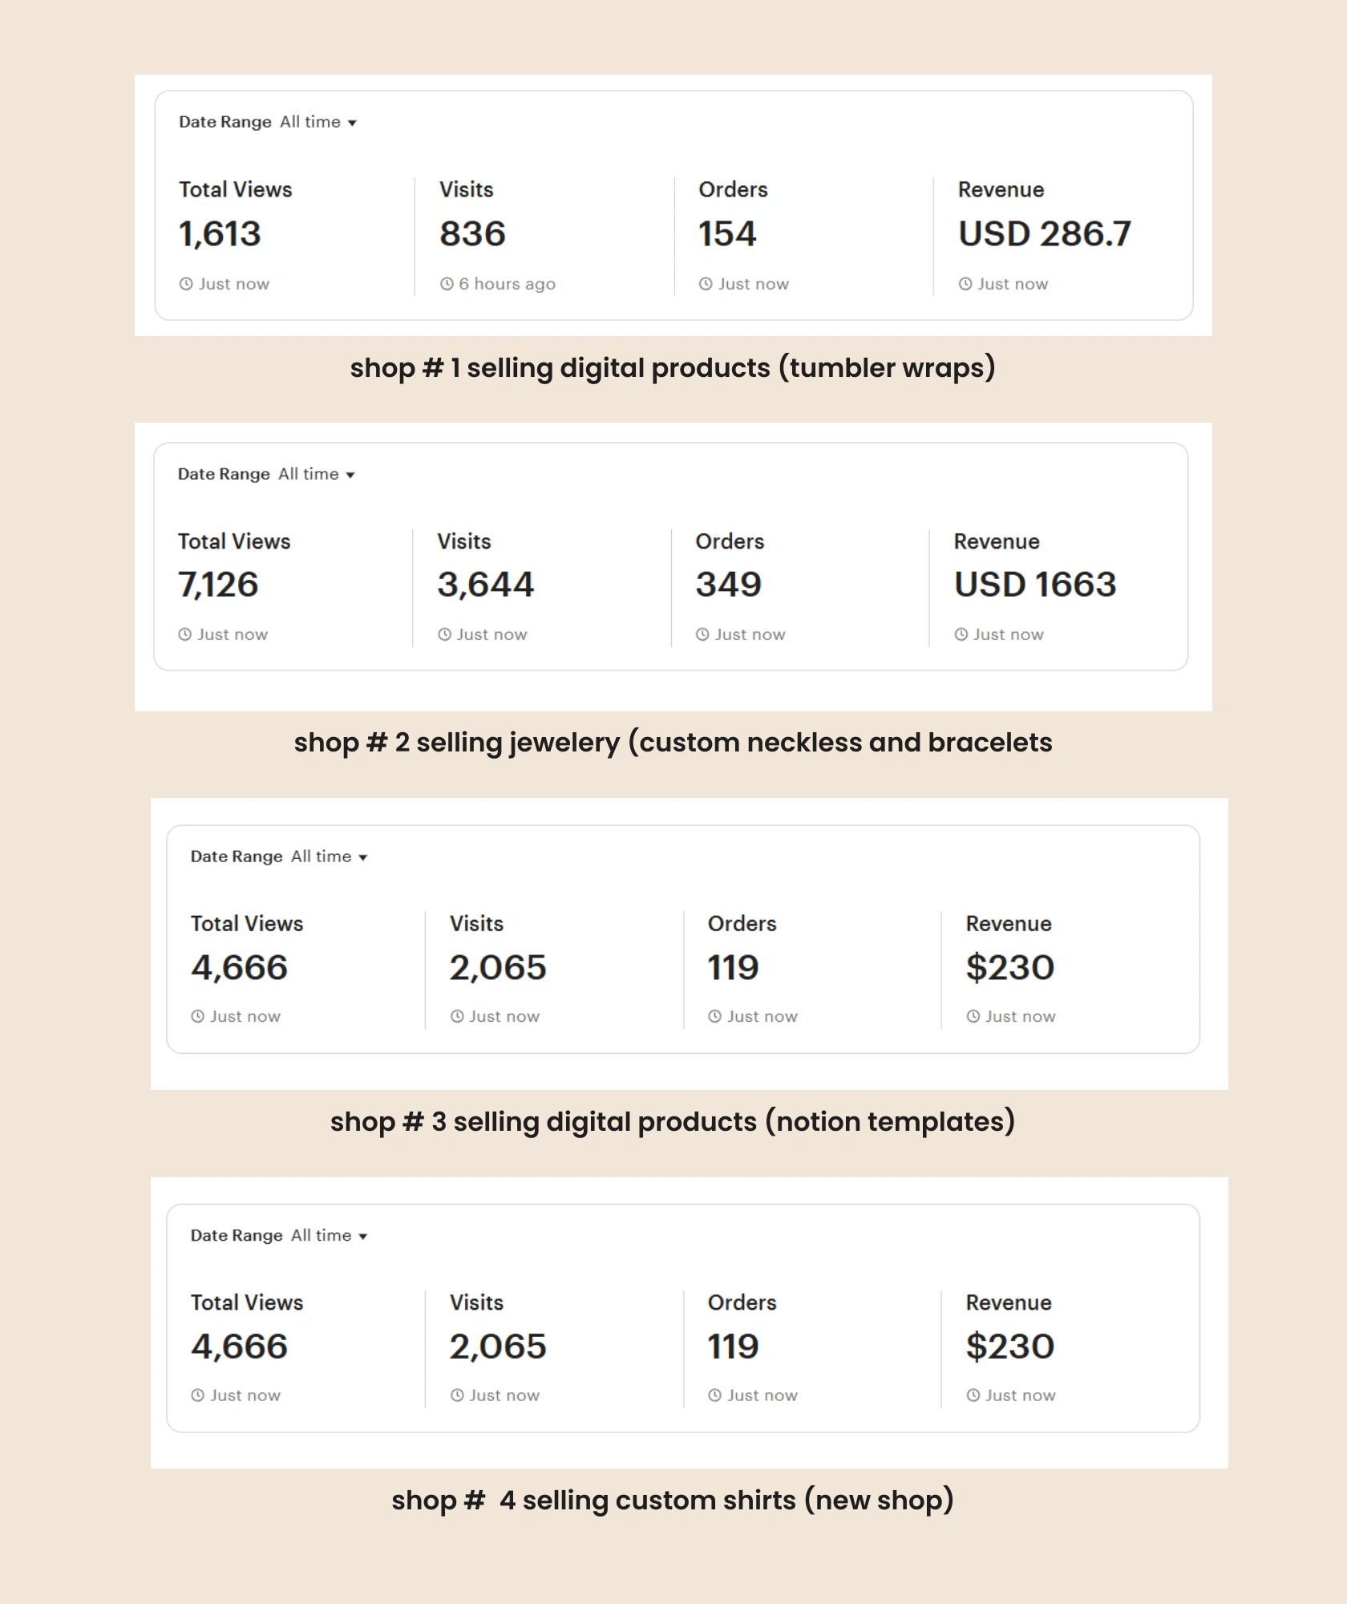Select the clock icon below Visits 3,644
This screenshot has height=1604, width=1347.
pos(444,634)
